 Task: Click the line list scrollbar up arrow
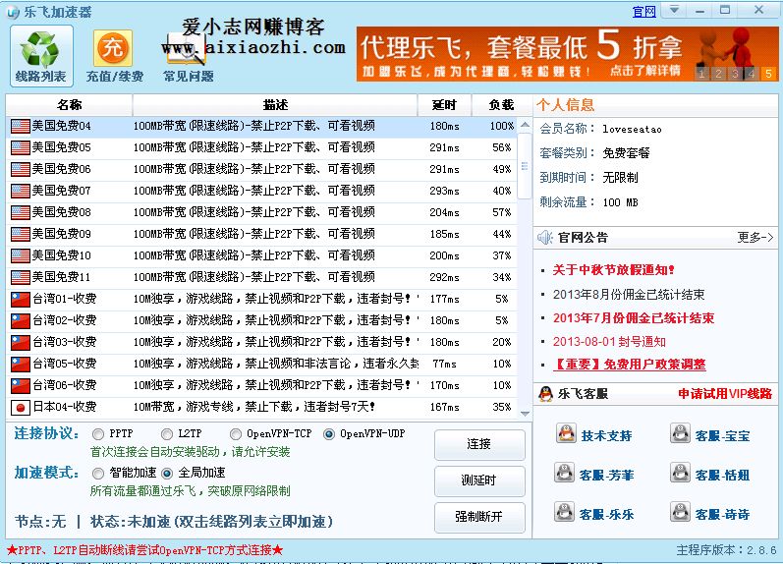click(x=525, y=125)
